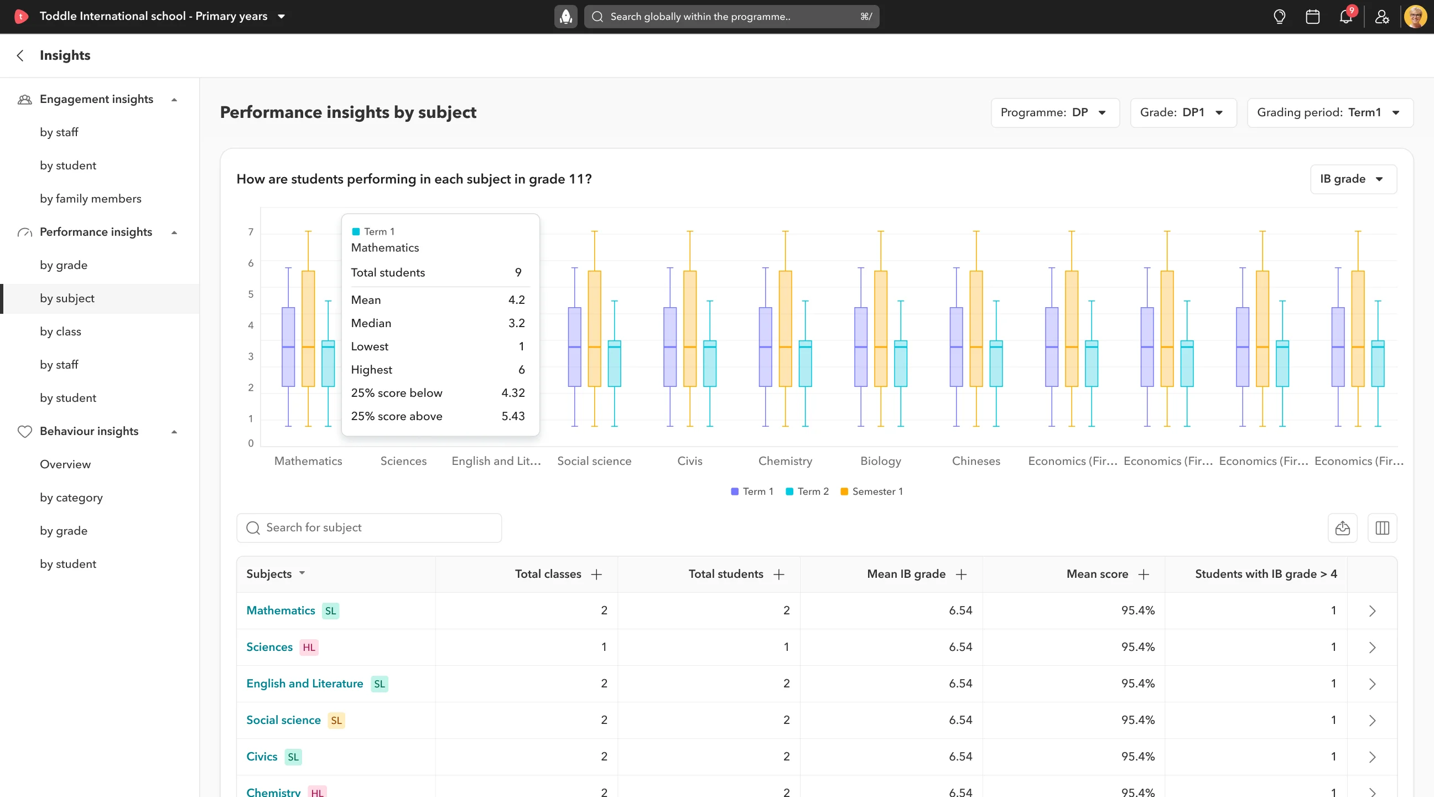Toggle Term 2 legend series
This screenshot has width=1434, height=797.
click(x=807, y=491)
